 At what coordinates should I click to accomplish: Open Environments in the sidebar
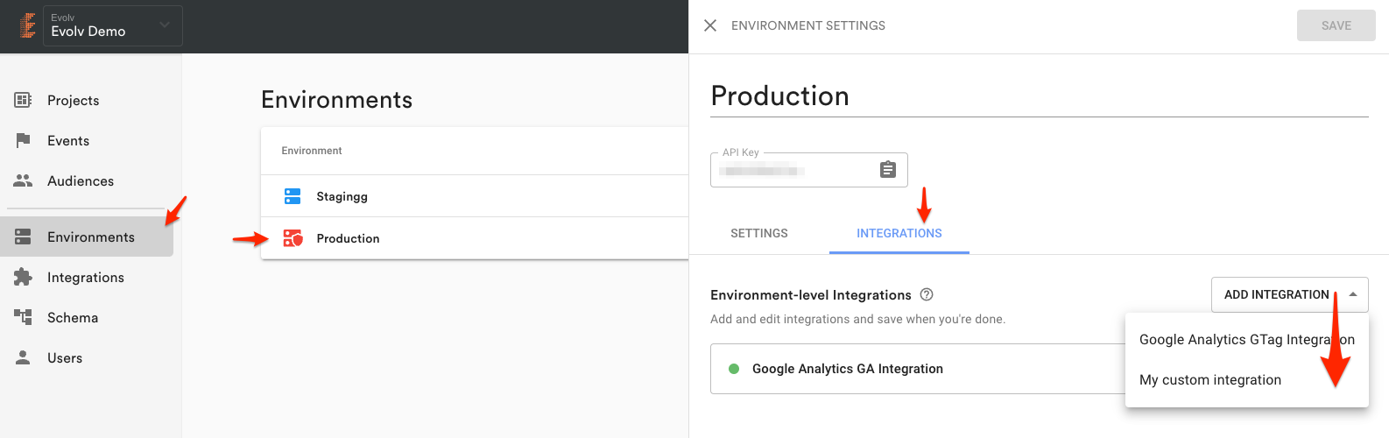point(90,237)
